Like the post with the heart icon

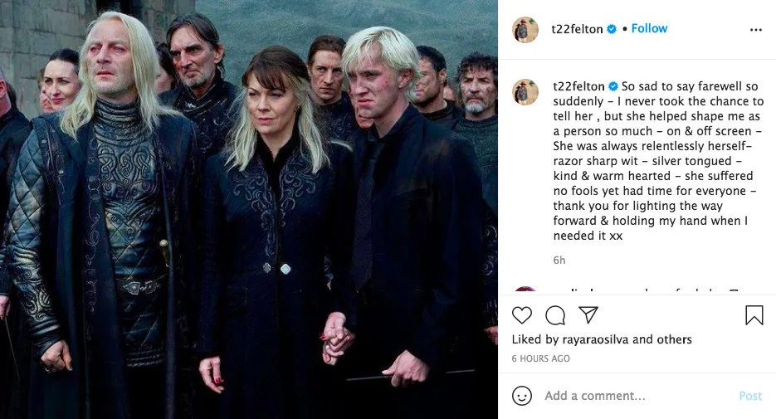coord(522,315)
